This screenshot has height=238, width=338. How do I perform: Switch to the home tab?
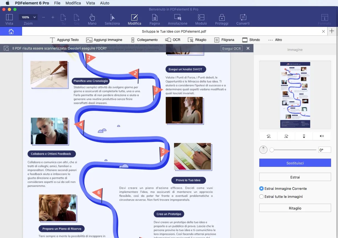[11, 31]
